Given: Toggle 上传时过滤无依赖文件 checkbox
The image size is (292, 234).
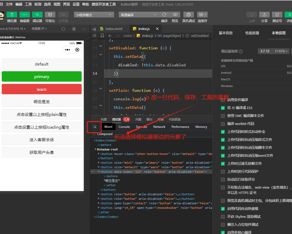Looking at the screenshot, I should (223, 164).
